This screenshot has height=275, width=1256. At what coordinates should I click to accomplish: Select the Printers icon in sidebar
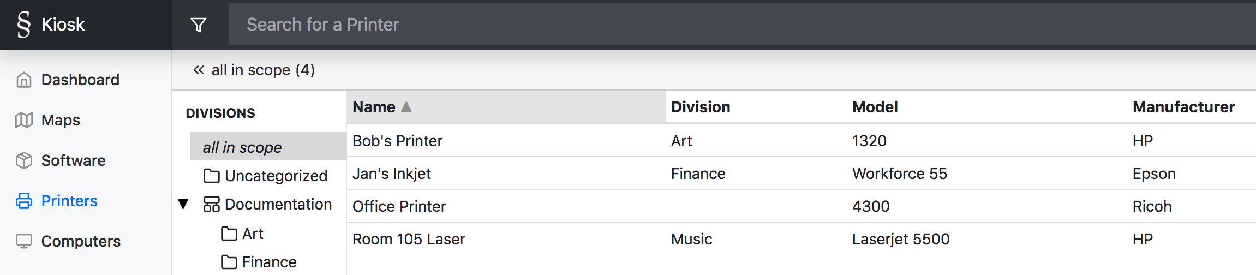24,201
